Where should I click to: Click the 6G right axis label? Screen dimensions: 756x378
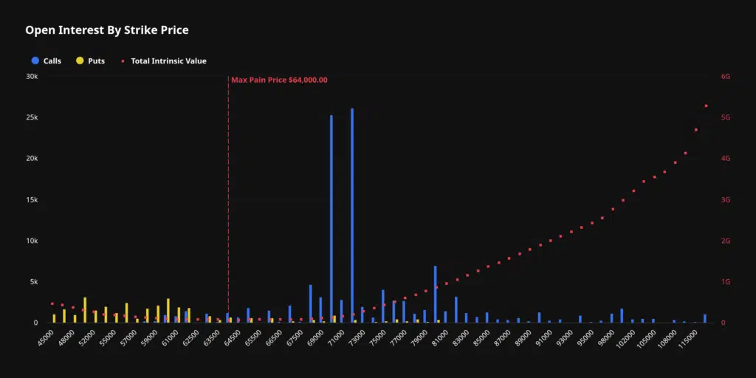[x=726, y=76]
